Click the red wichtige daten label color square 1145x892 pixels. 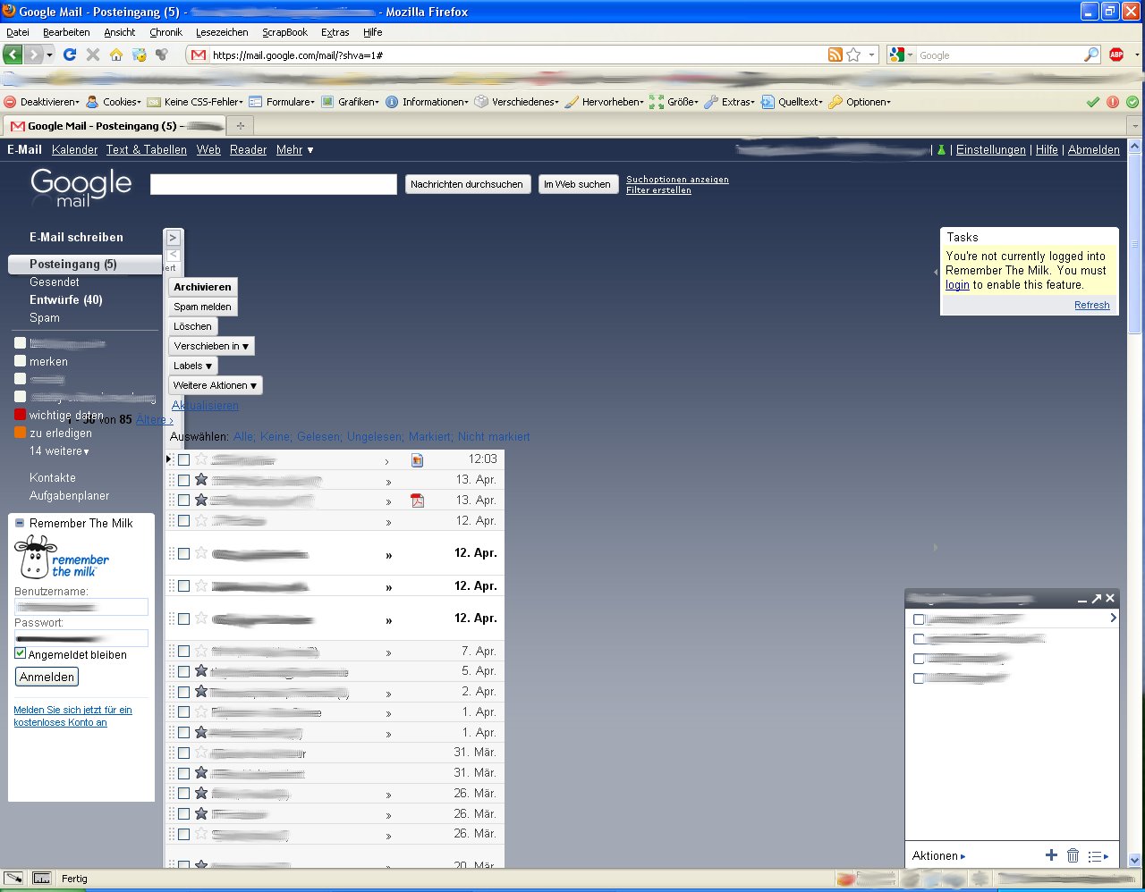20,415
